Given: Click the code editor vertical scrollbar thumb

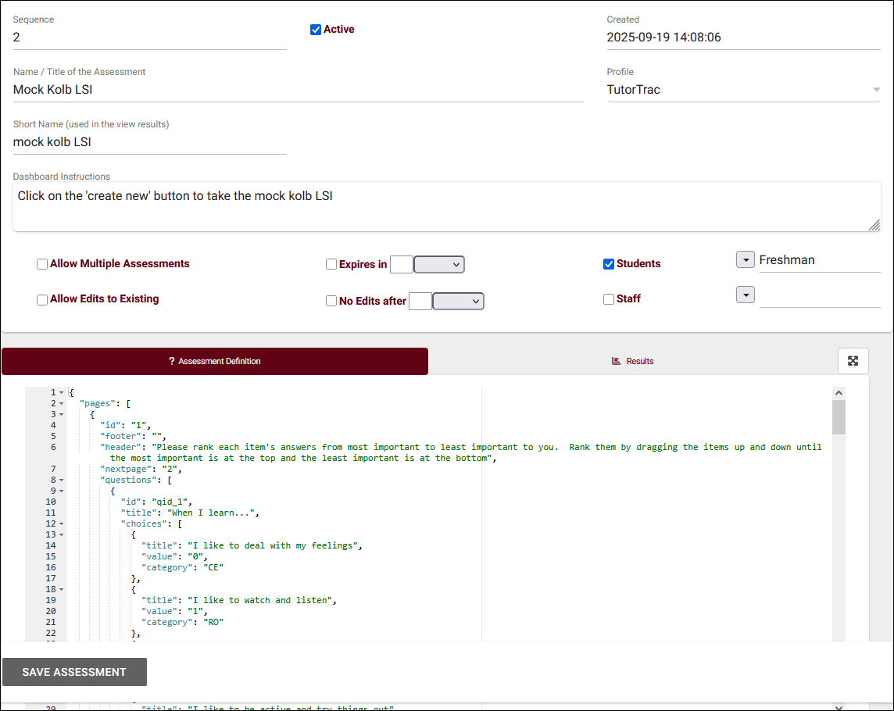Looking at the screenshot, I should tap(839, 417).
